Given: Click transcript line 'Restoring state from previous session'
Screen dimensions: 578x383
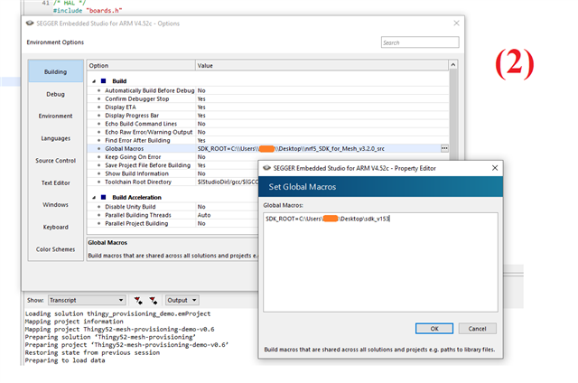Looking at the screenshot, I should click(92, 353).
